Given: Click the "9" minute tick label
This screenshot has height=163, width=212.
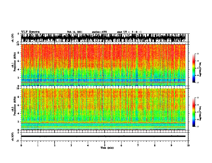Looking at the screenshot, I should [x=171, y=145].
